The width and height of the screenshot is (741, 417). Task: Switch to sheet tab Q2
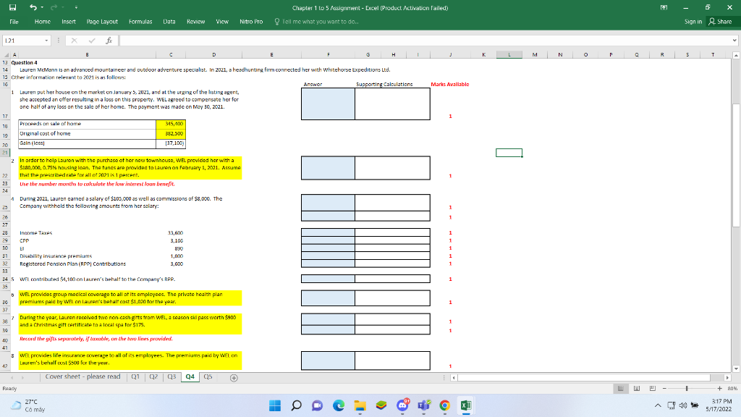pyautogui.click(x=153, y=376)
